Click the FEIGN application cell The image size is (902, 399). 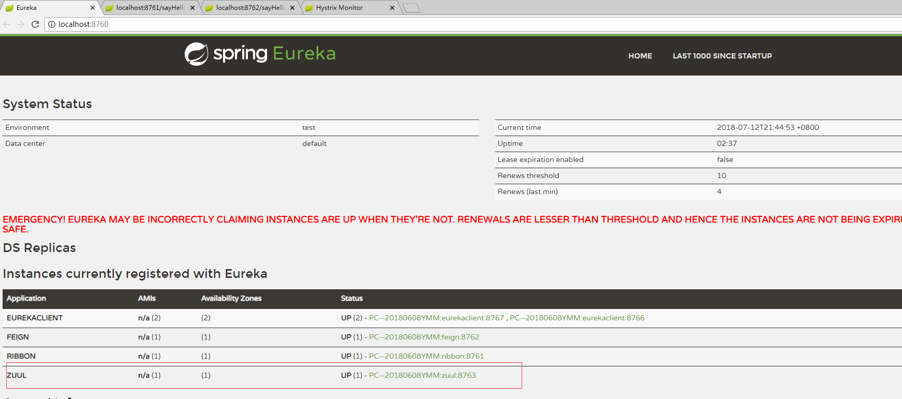point(18,337)
